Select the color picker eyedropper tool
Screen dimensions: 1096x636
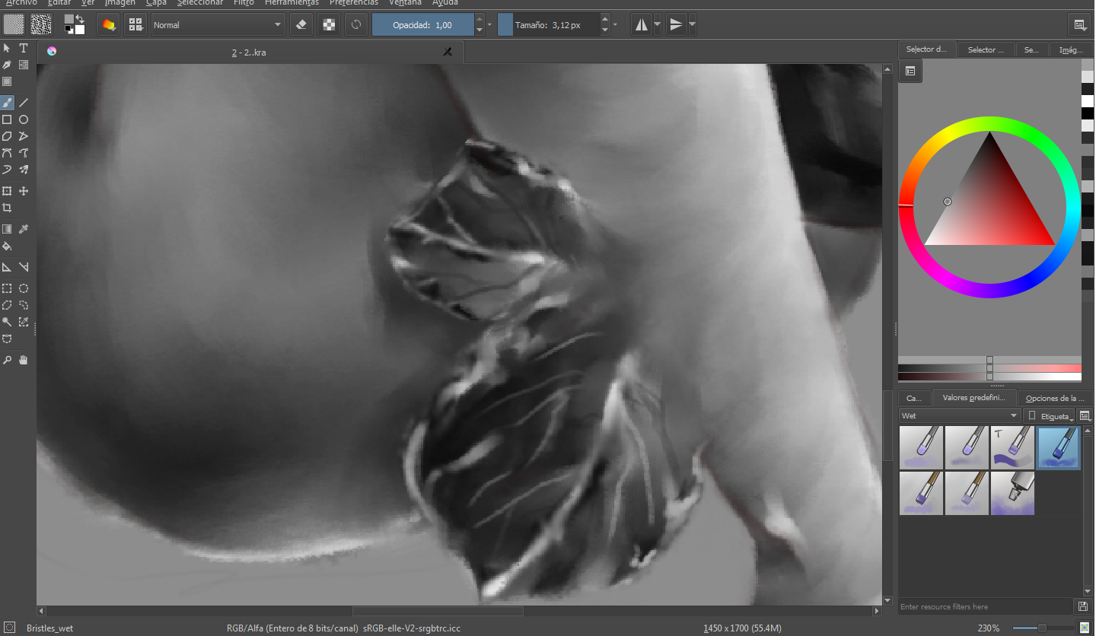[24, 229]
